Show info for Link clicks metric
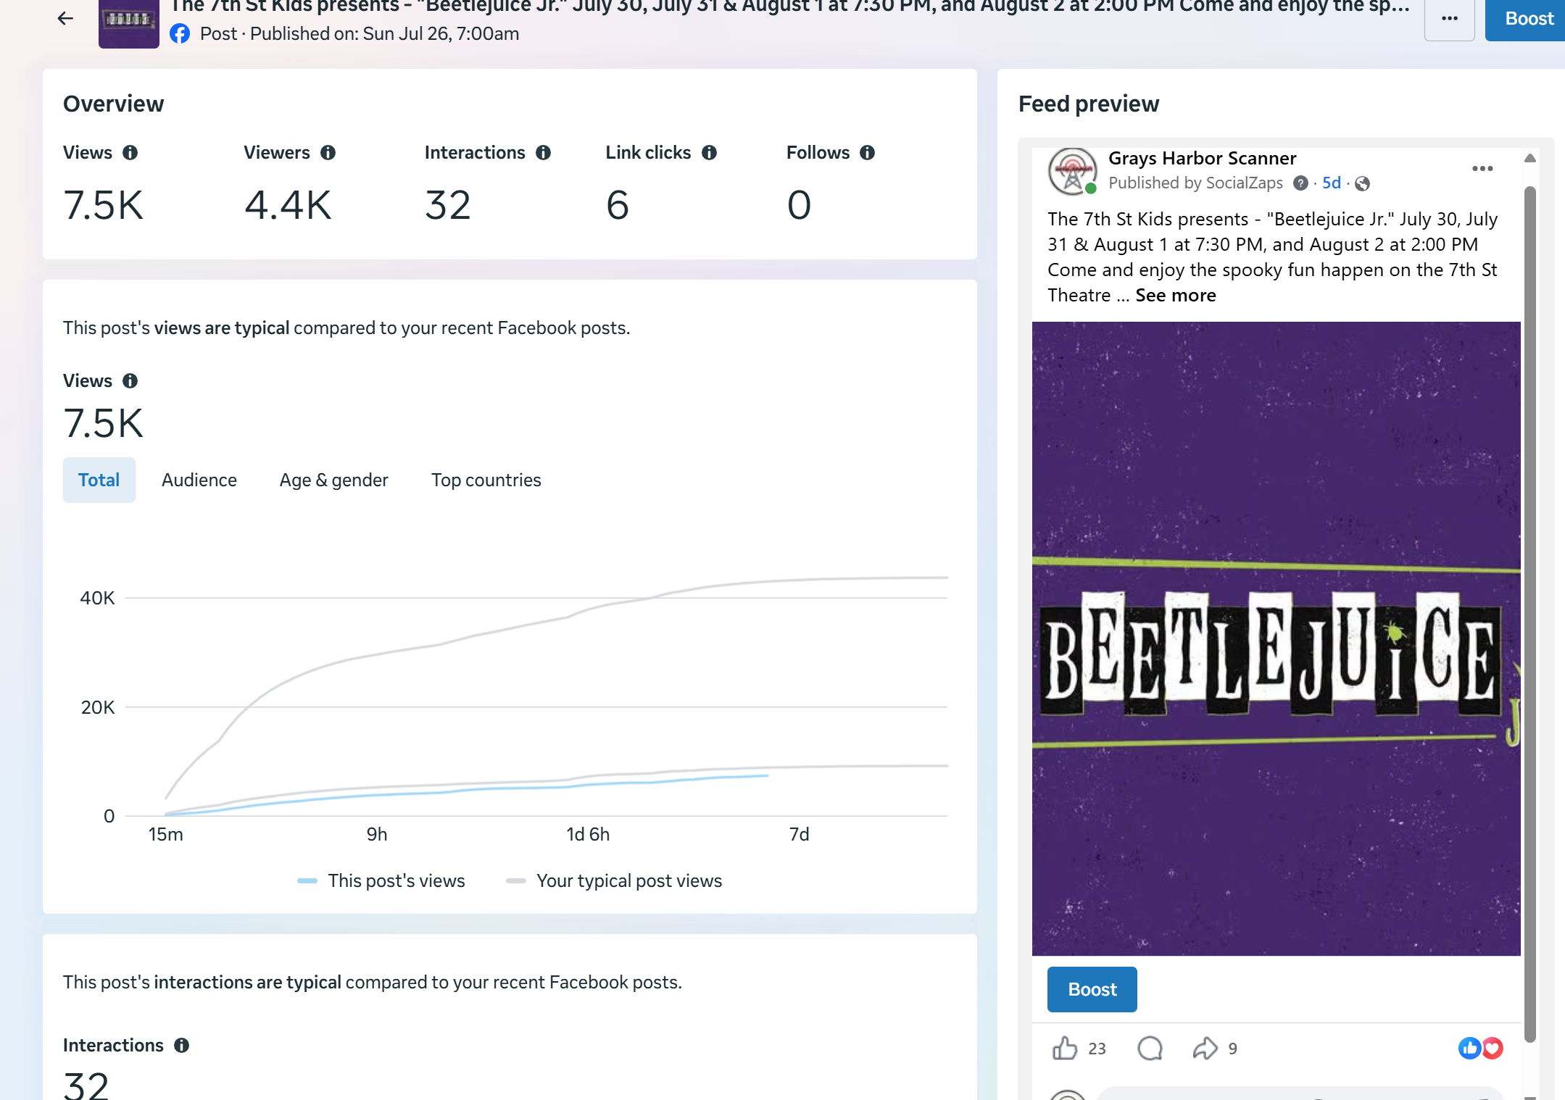Viewport: 1565px width, 1100px height. 710,153
